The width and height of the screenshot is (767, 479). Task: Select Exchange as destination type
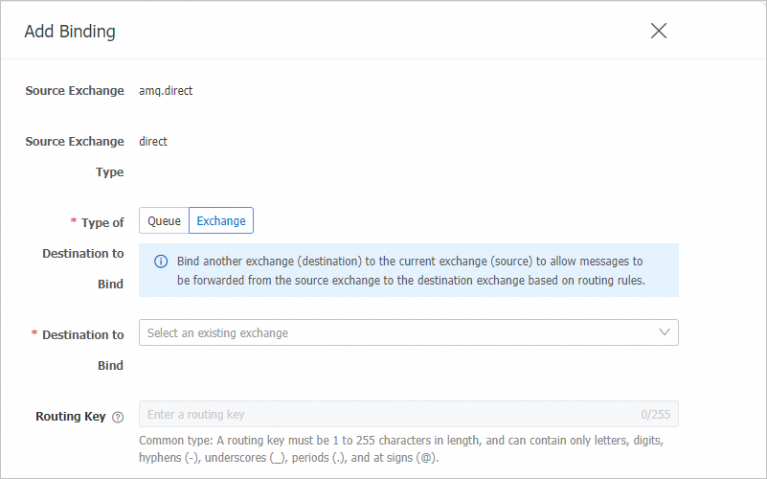pyautogui.click(x=221, y=221)
